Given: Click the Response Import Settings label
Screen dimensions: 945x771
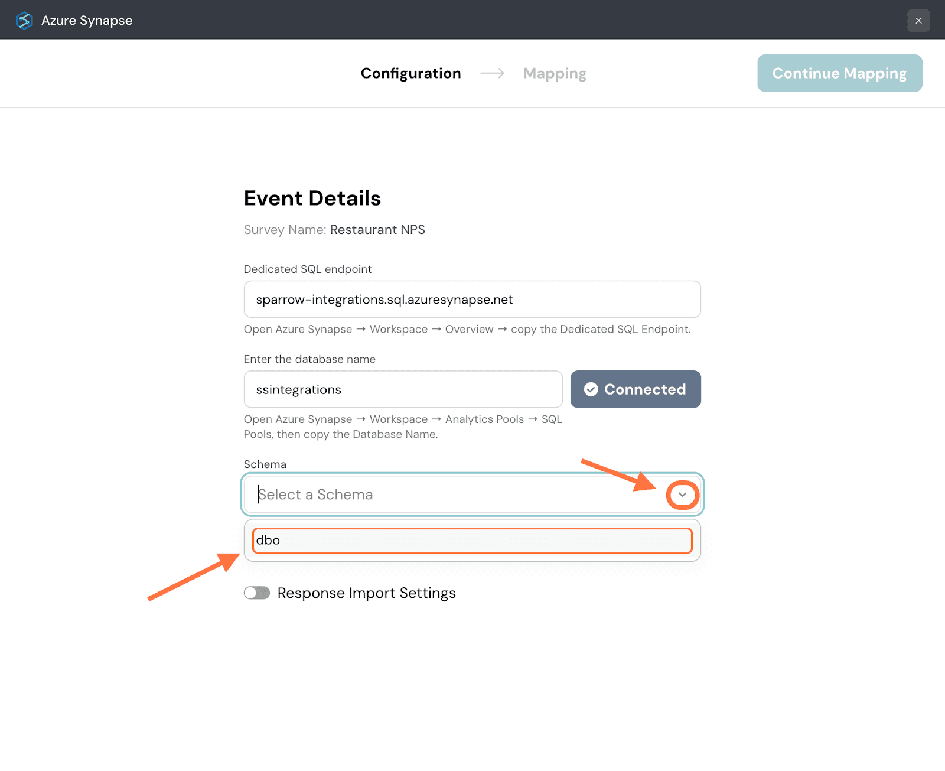Looking at the screenshot, I should [367, 593].
